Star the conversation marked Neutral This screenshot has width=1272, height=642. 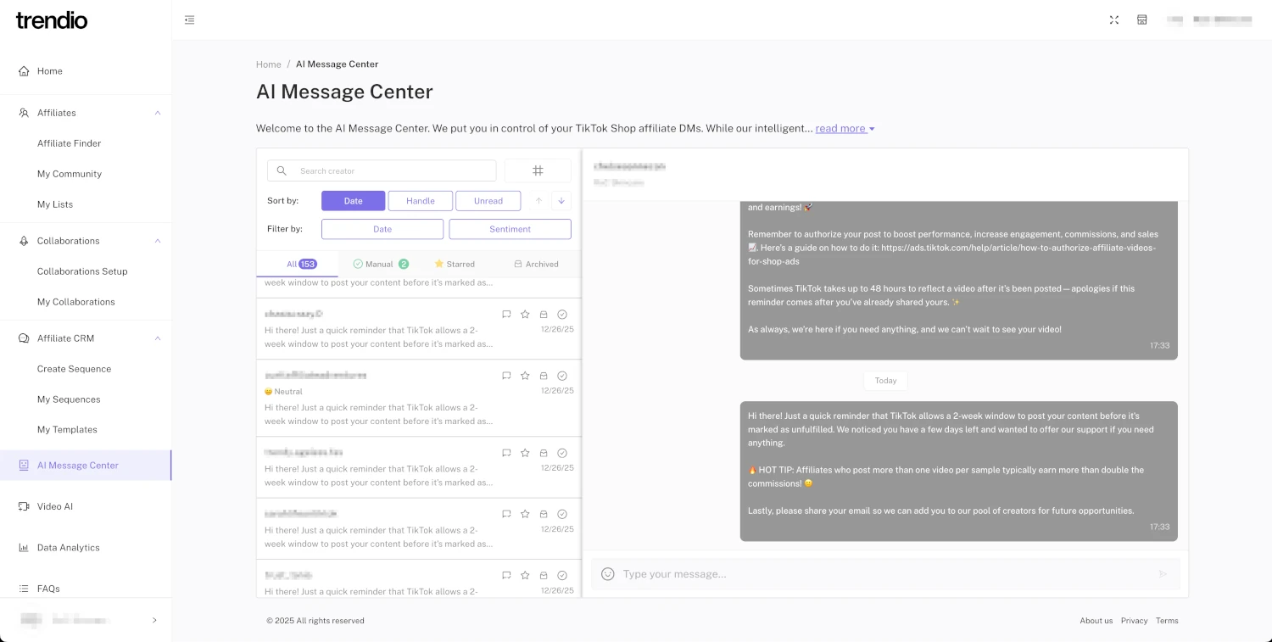pos(525,376)
